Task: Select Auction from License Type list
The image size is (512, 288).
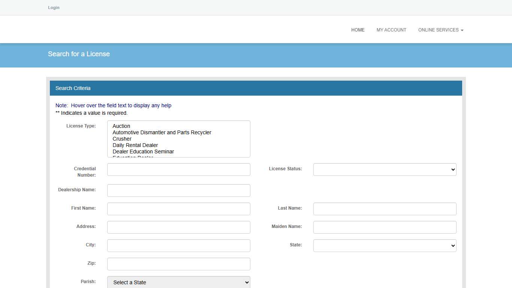Action: click(121, 126)
